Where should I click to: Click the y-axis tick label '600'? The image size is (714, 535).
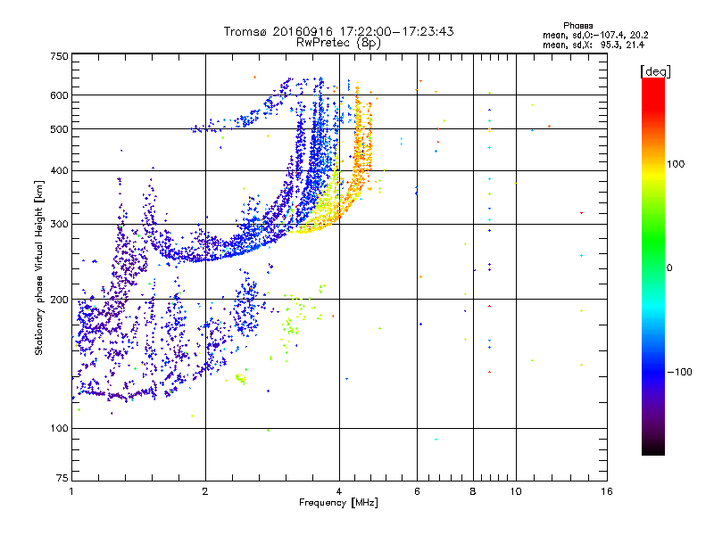click(x=60, y=95)
